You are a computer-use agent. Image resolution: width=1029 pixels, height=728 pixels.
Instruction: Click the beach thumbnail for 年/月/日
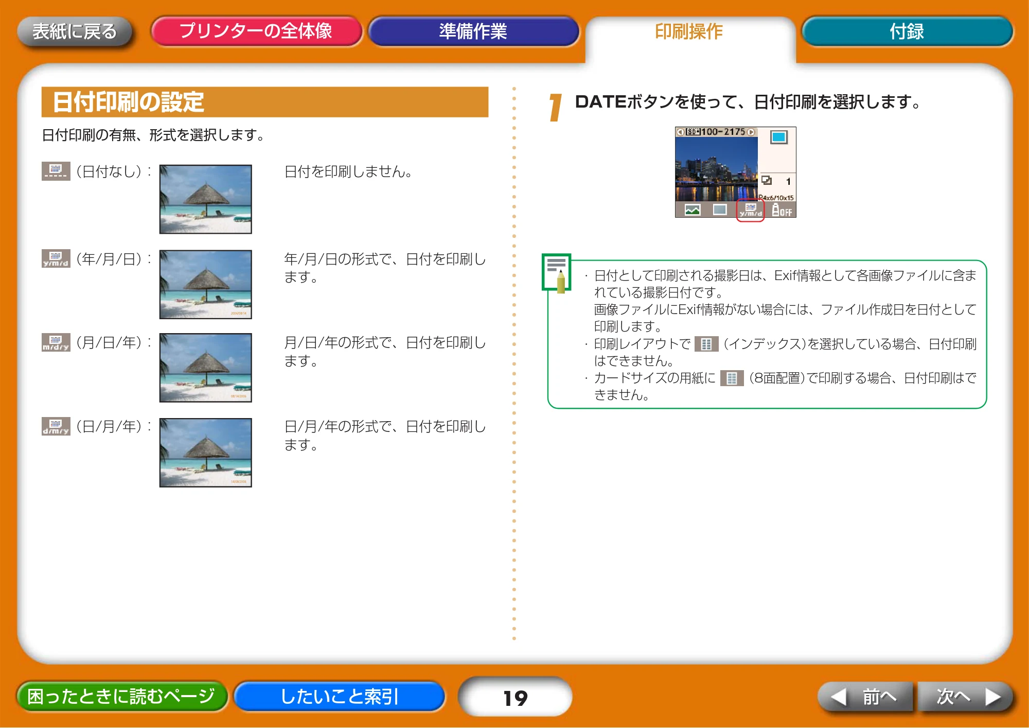(205, 285)
